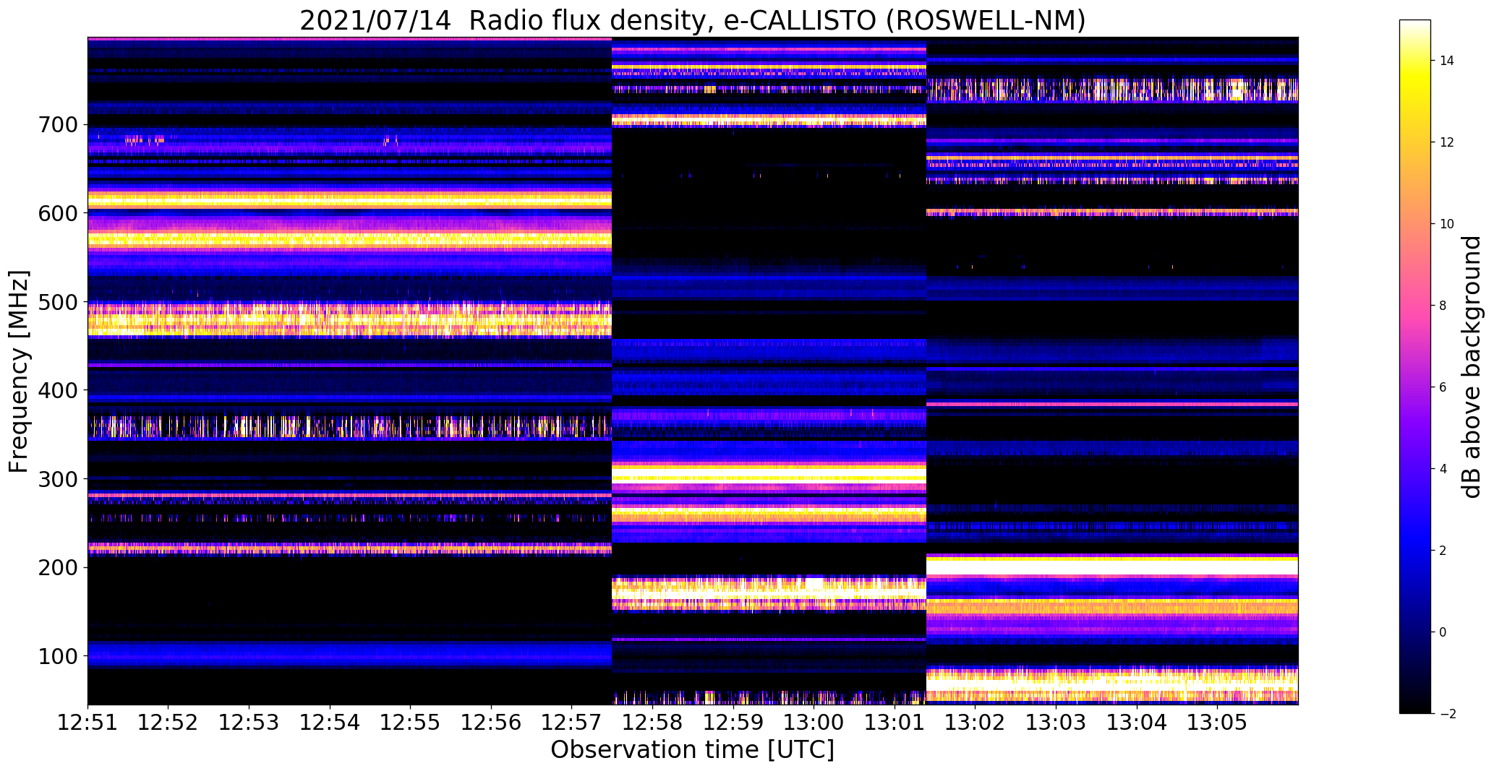
Task: Click the 12:52 time tick label
Action: click(x=168, y=722)
